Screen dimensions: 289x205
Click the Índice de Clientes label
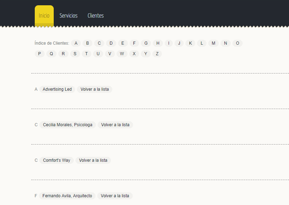click(52, 43)
